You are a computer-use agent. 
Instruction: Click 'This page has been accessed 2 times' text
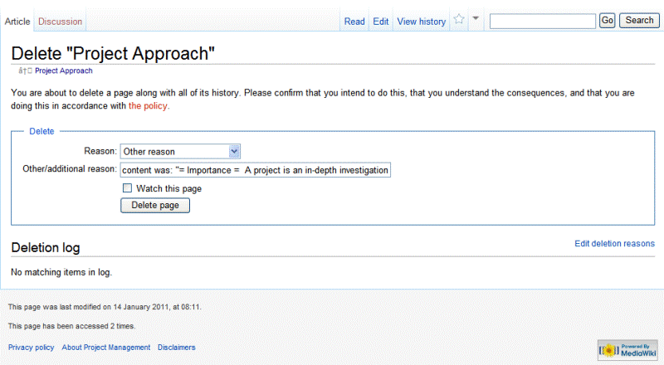click(71, 326)
